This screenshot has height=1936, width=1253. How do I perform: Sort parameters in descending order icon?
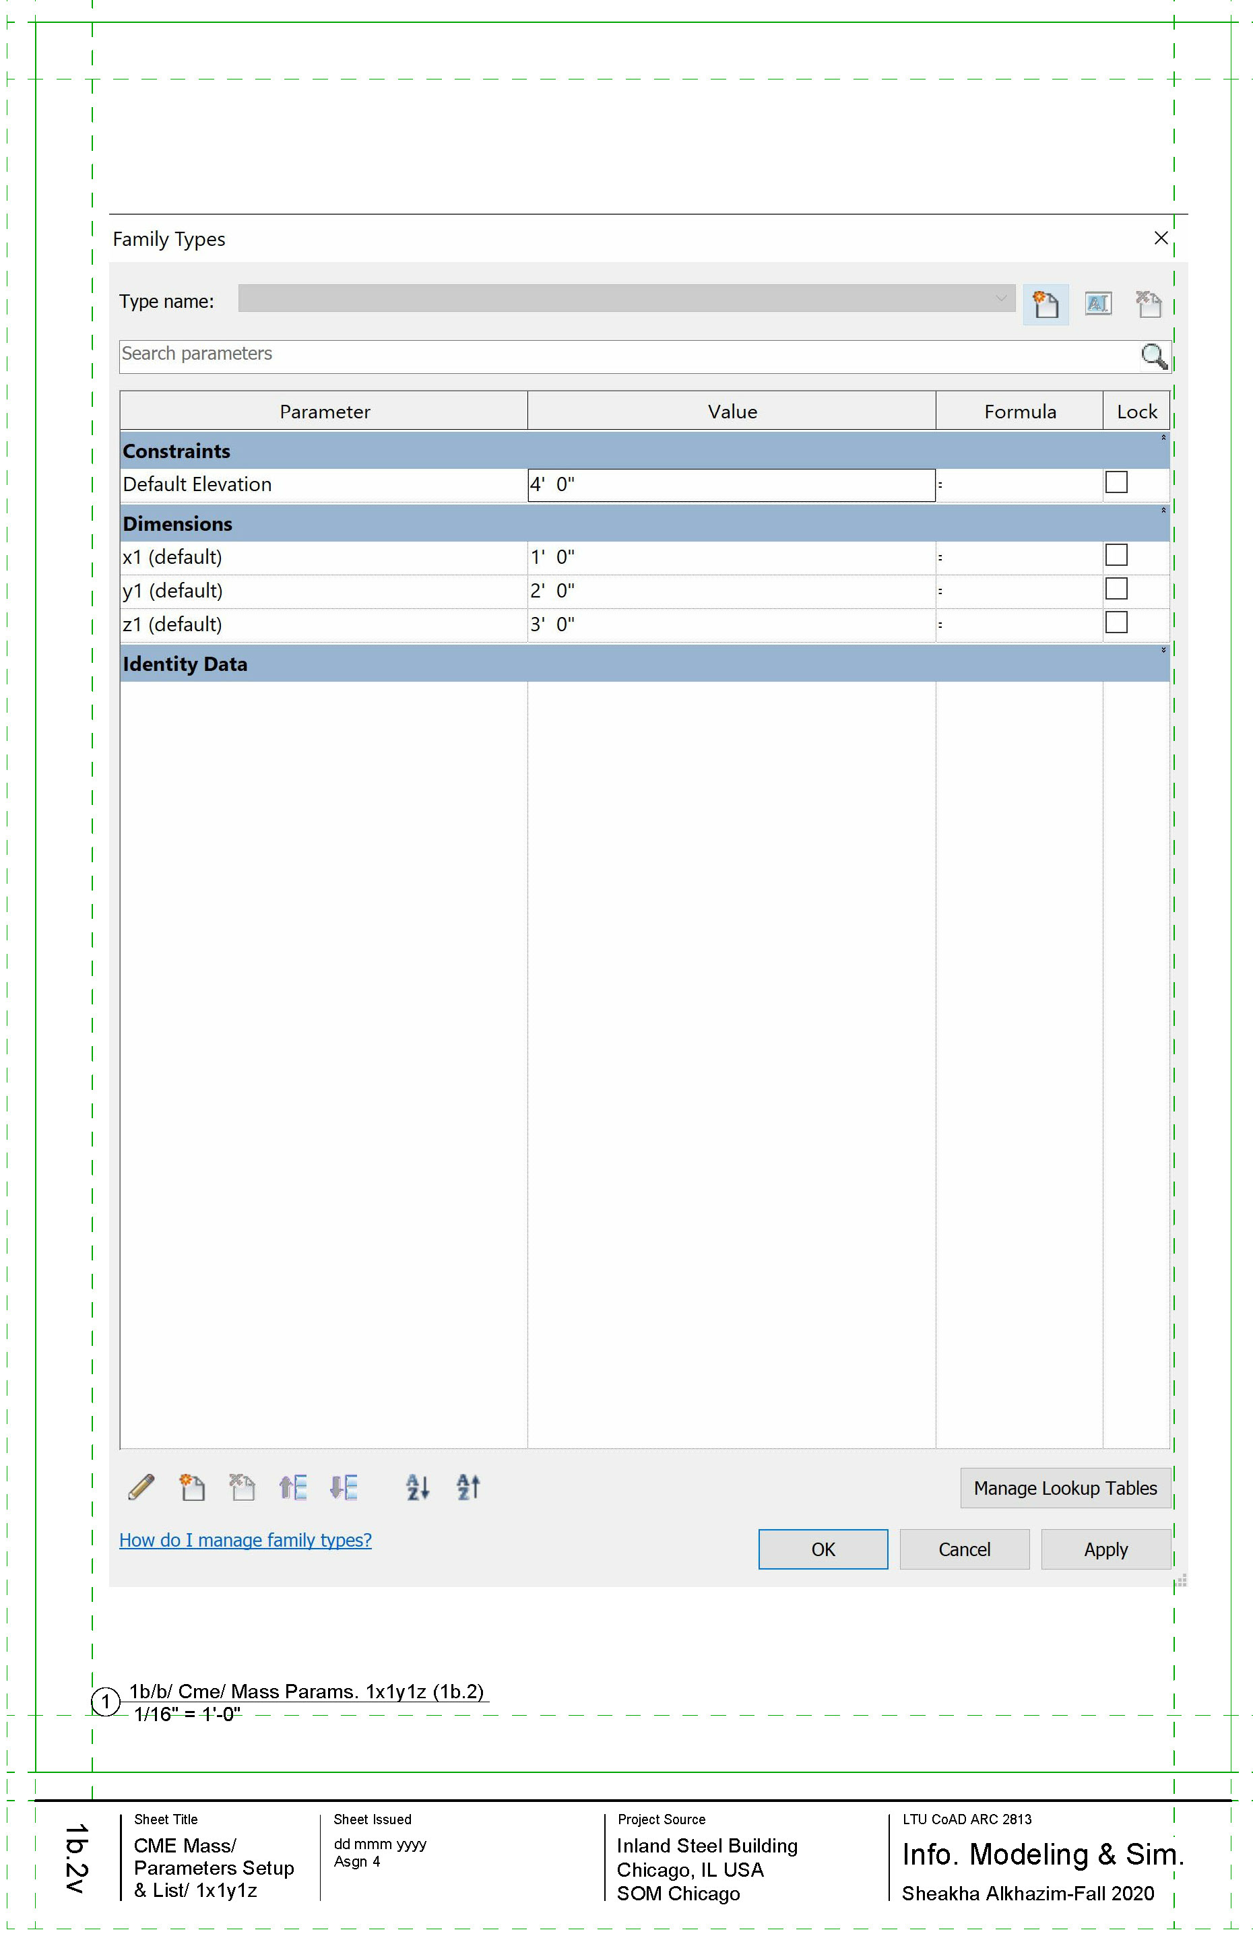coord(468,1487)
